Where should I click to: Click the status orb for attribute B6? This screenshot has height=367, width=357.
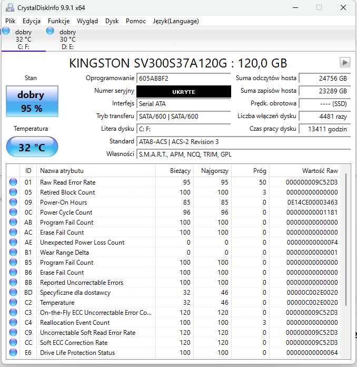point(13,272)
